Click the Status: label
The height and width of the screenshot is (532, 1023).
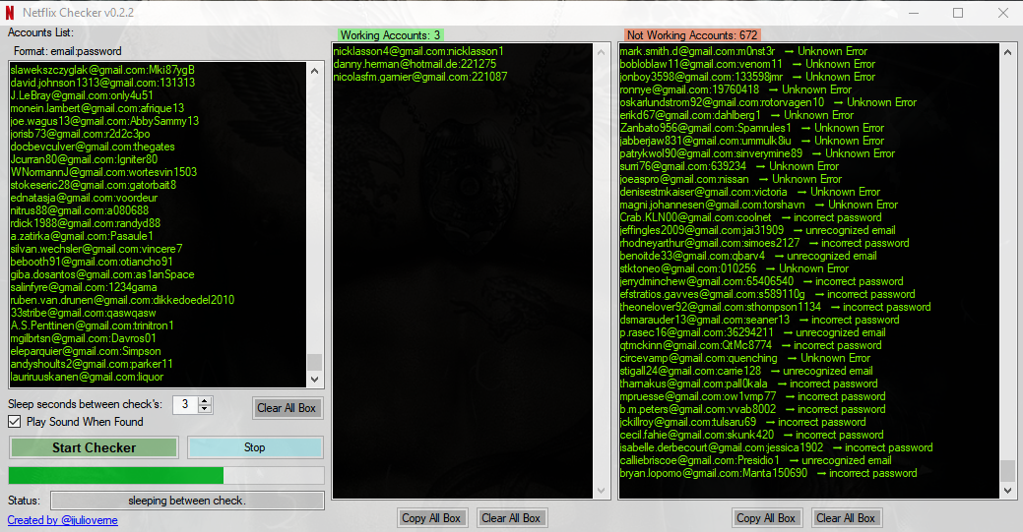click(25, 501)
